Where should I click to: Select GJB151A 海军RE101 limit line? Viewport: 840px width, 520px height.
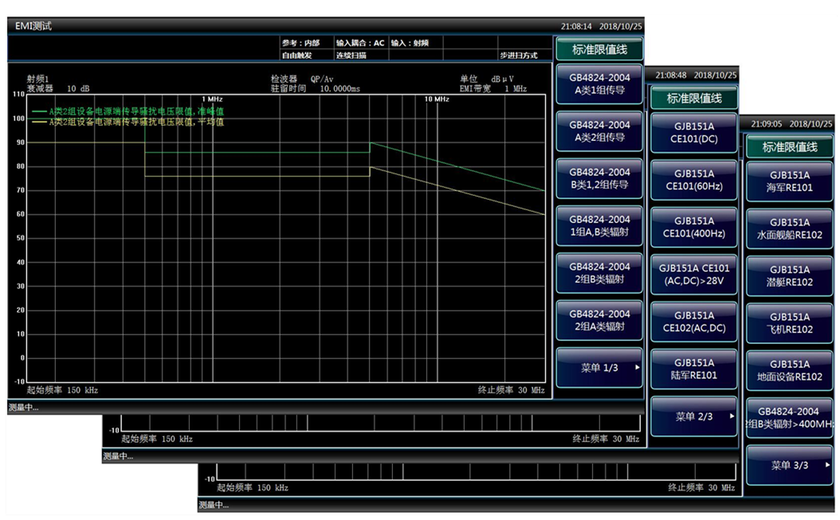(x=789, y=181)
